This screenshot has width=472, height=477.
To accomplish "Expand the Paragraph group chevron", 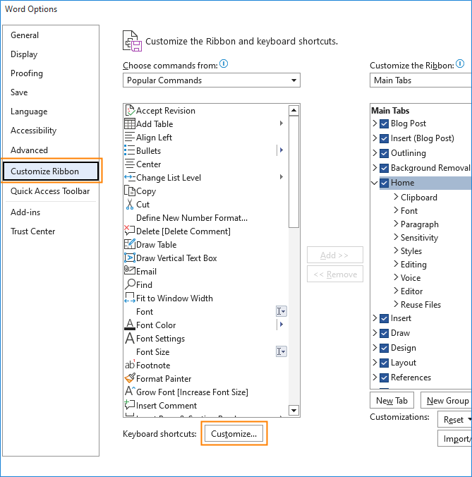I will (x=396, y=224).
